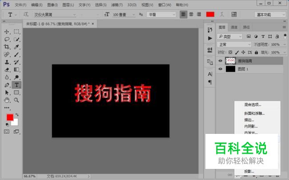Select the Dodge tool
This screenshot has height=180, width=289.
click(x=16, y=77)
